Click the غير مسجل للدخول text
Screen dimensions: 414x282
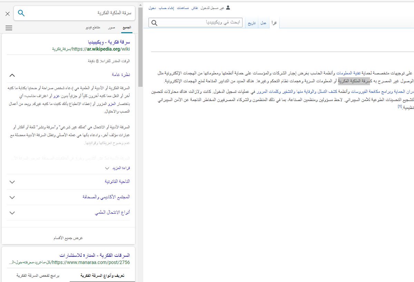coord(212,7)
